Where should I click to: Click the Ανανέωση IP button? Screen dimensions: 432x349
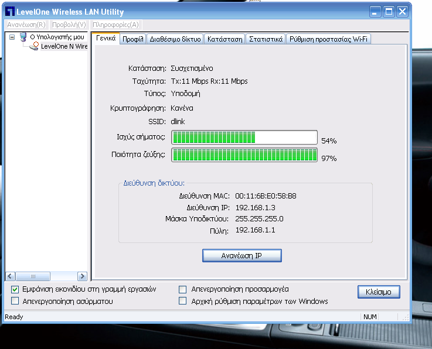[x=242, y=256]
